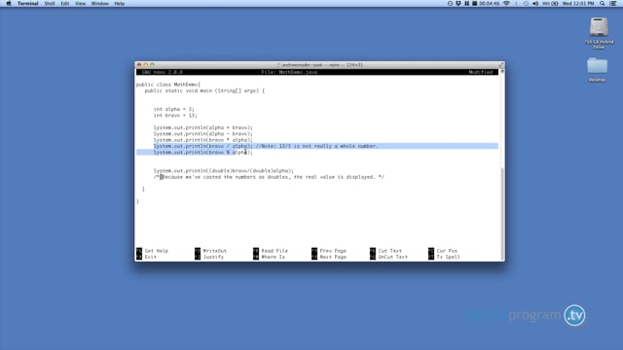
Task: Open the Terminal application menu
Action: click(x=28, y=3)
